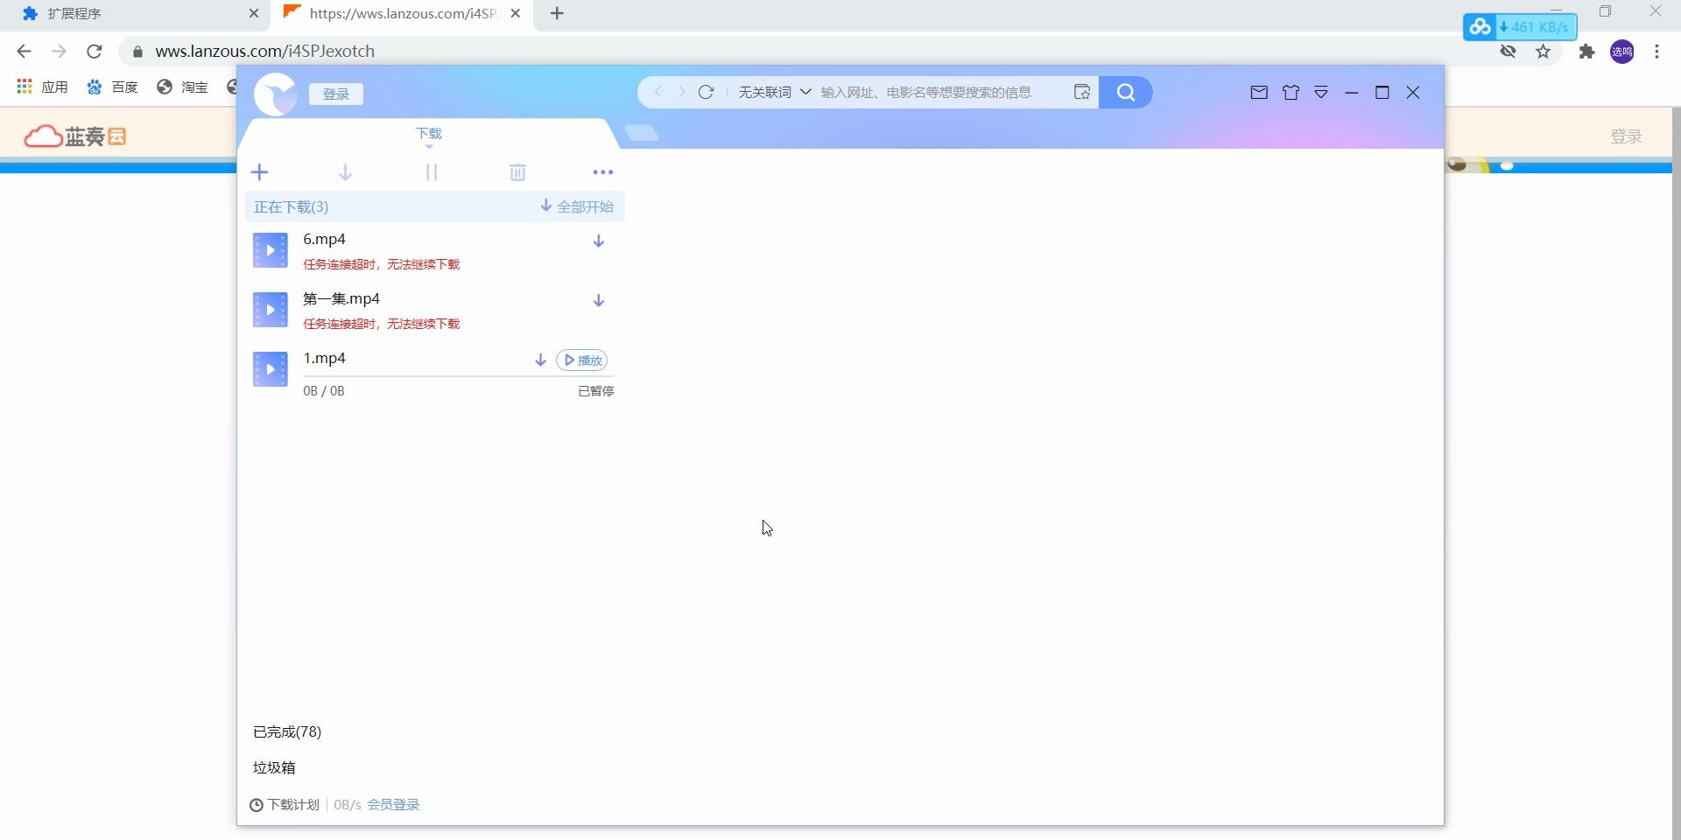The height and width of the screenshot is (840, 1681).
Task: Open the Chrome extensions puzzle icon
Action: tap(1586, 52)
